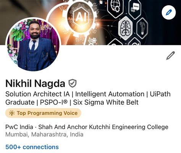Click the lightbulb icon in the Voice badge
Viewport: 181px width, 153px height.
click(x=12, y=113)
